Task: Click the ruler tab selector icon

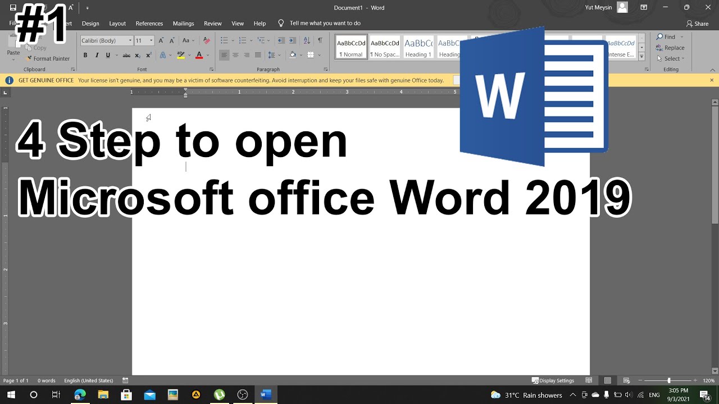Action: (6, 92)
